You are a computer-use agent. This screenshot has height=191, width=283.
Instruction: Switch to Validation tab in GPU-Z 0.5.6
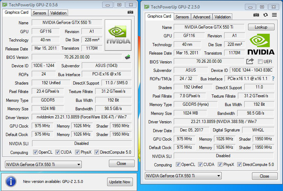pyautogui.click(x=58, y=13)
